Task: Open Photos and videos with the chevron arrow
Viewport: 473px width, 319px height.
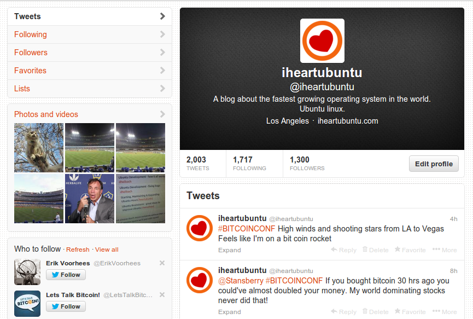Action: point(162,114)
